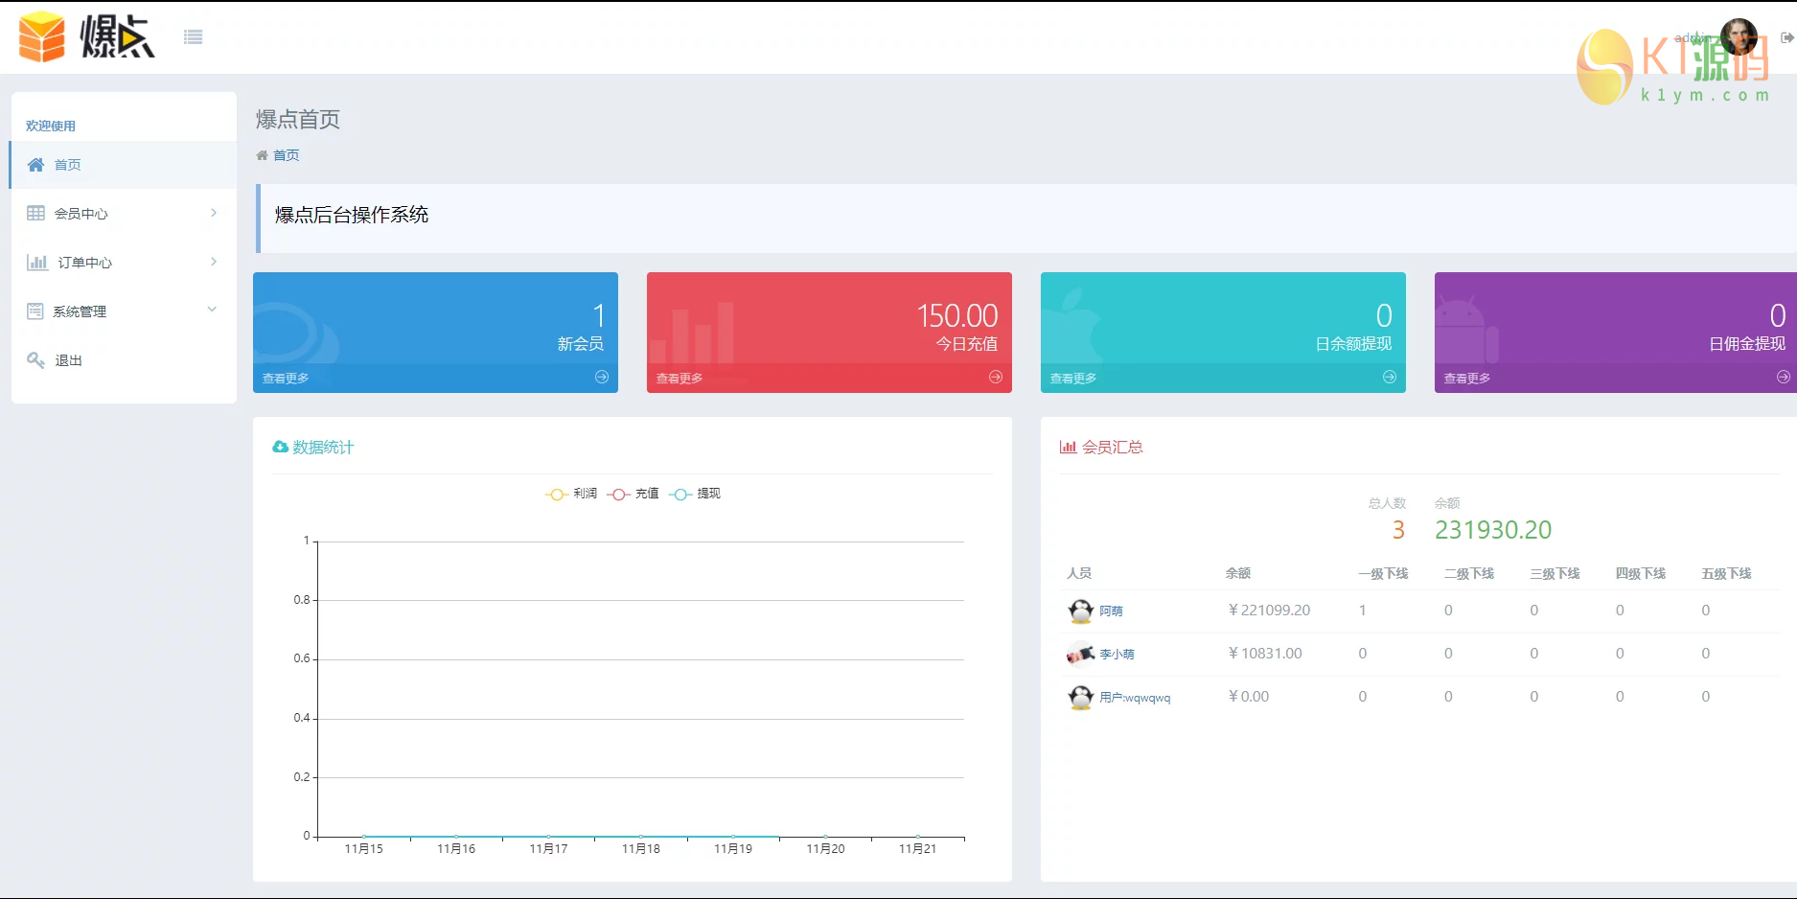Click the home icon in the breadcrumb
Viewport: 1797px width, 899px height.
(x=262, y=154)
